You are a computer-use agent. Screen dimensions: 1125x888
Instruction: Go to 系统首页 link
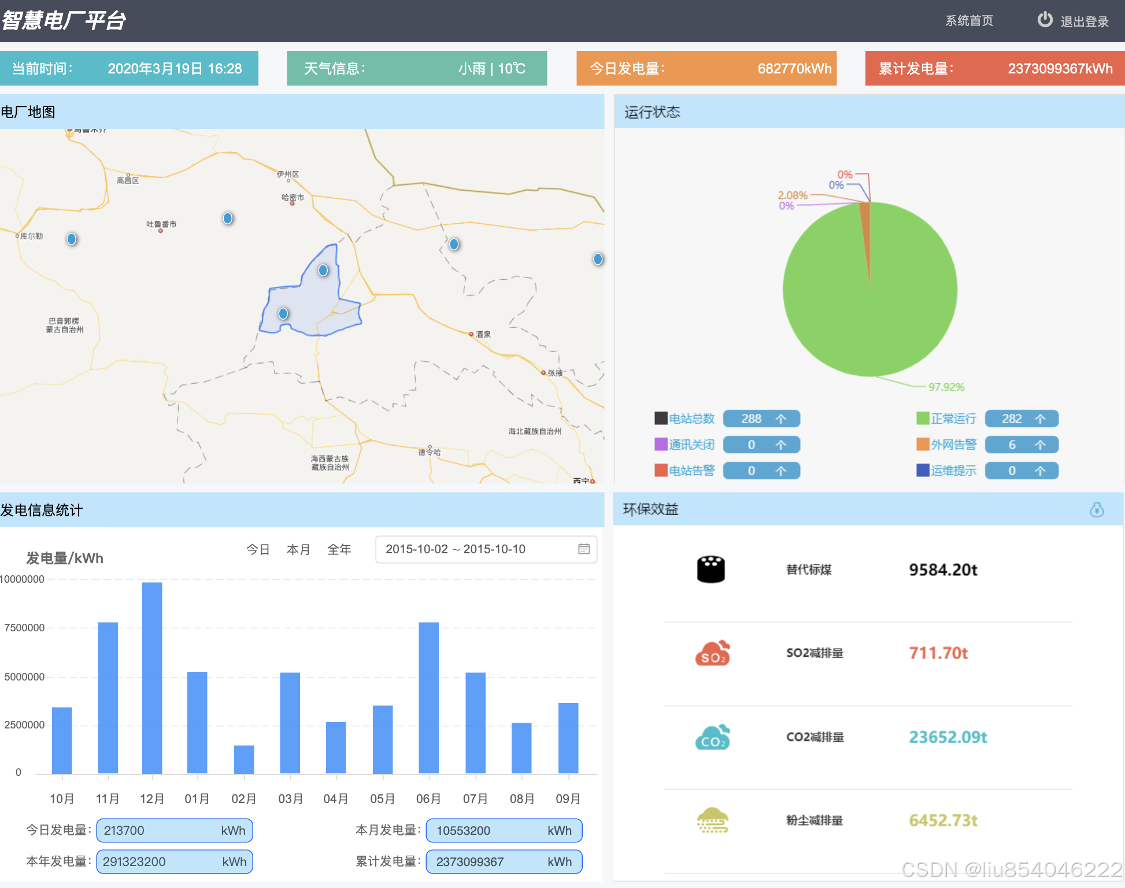click(969, 21)
